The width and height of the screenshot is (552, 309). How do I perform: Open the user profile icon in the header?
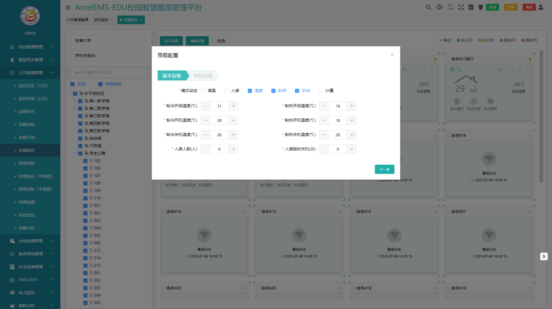[541, 7]
